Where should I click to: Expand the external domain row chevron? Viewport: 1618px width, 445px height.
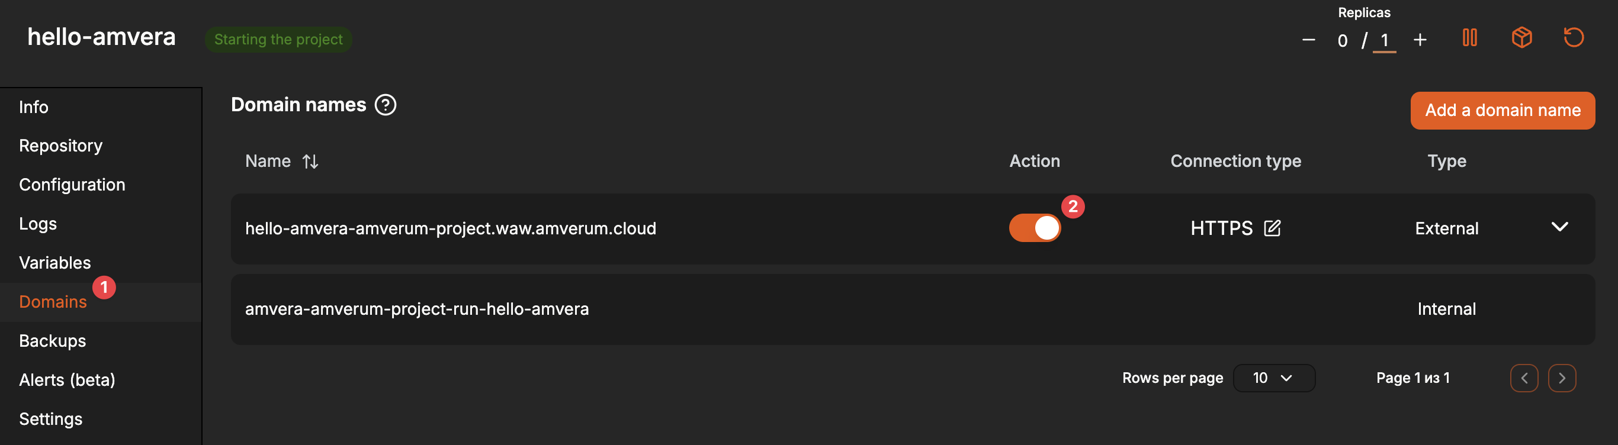point(1559,227)
